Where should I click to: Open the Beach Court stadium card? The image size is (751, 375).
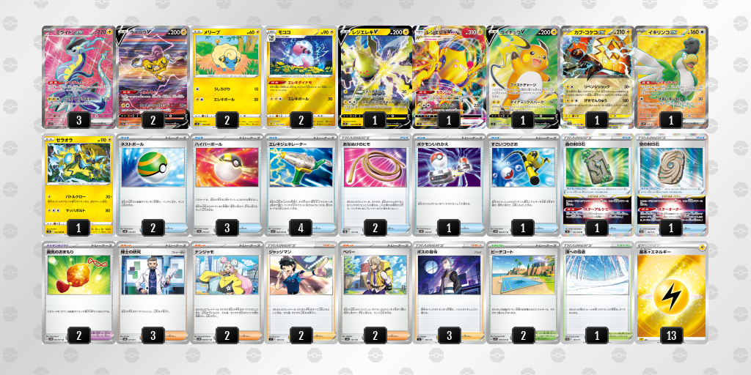click(x=524, y=293)
